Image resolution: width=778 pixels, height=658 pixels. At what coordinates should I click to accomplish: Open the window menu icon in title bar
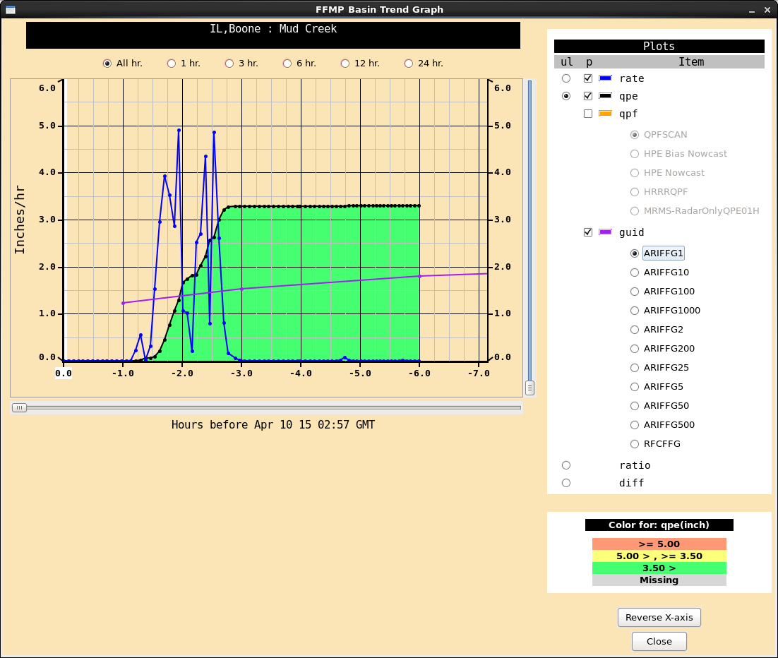10,9
